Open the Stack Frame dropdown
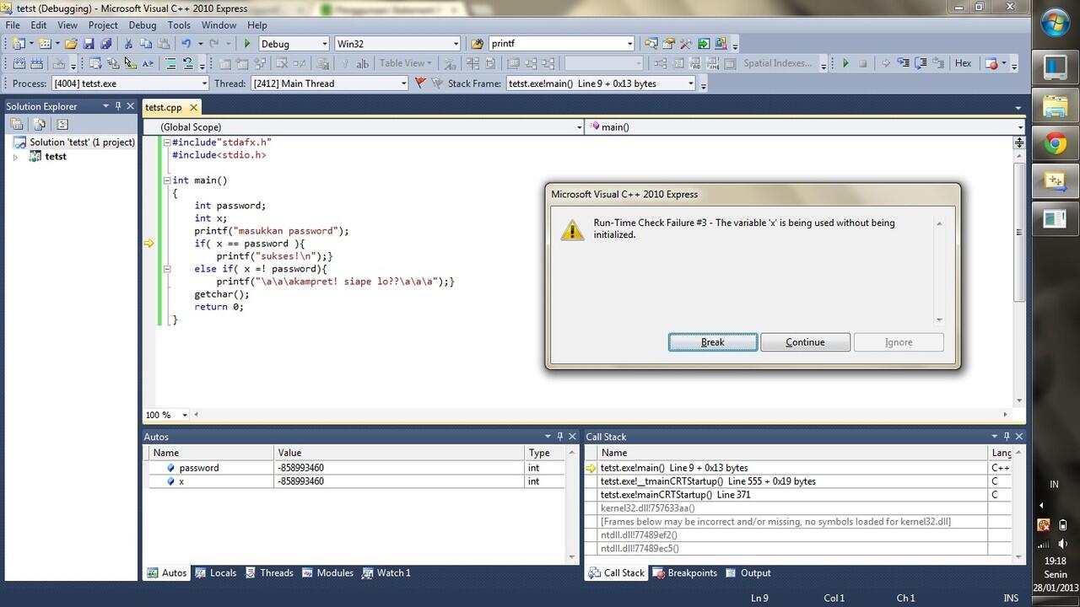The image size is (1080, 607). click(x=691, y=83)
